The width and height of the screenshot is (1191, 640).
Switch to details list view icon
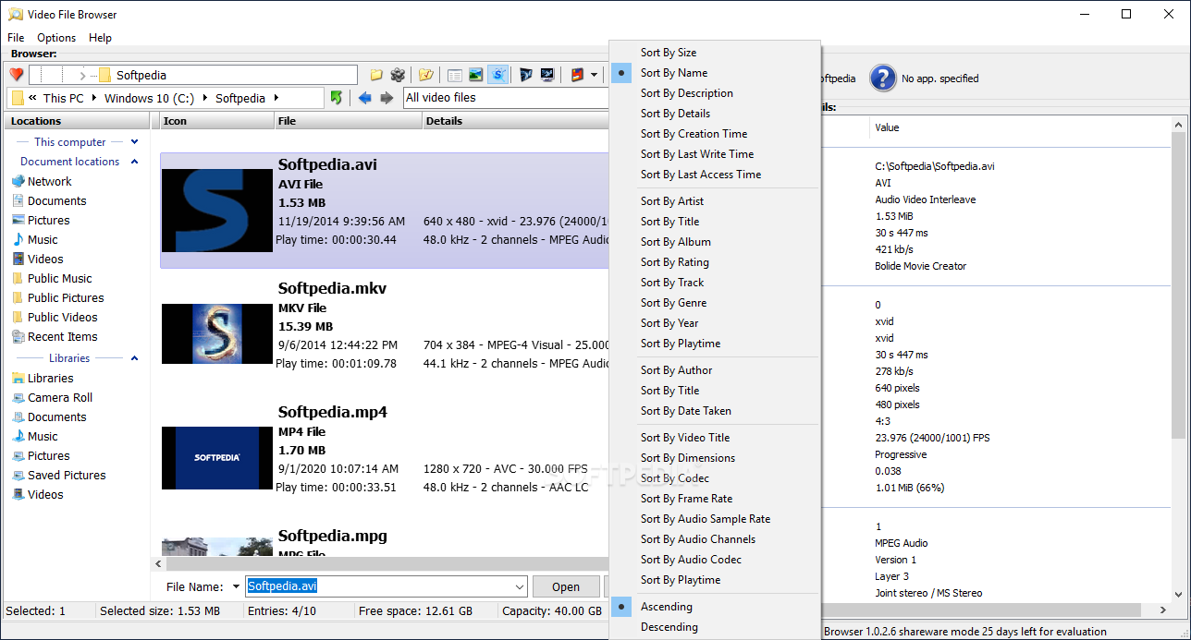click(x=455, y=75)
